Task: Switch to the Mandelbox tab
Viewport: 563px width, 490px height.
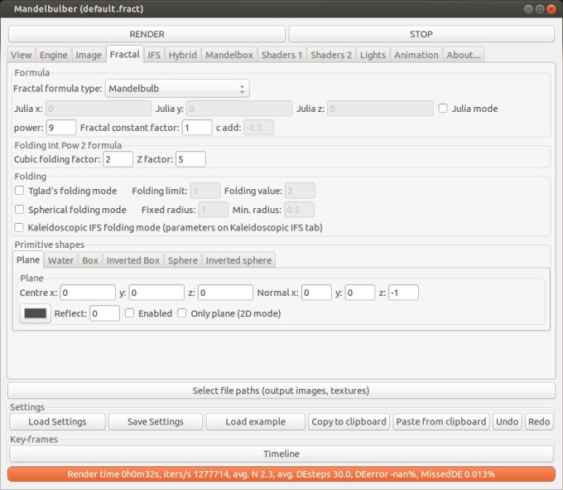Action: 229,55
